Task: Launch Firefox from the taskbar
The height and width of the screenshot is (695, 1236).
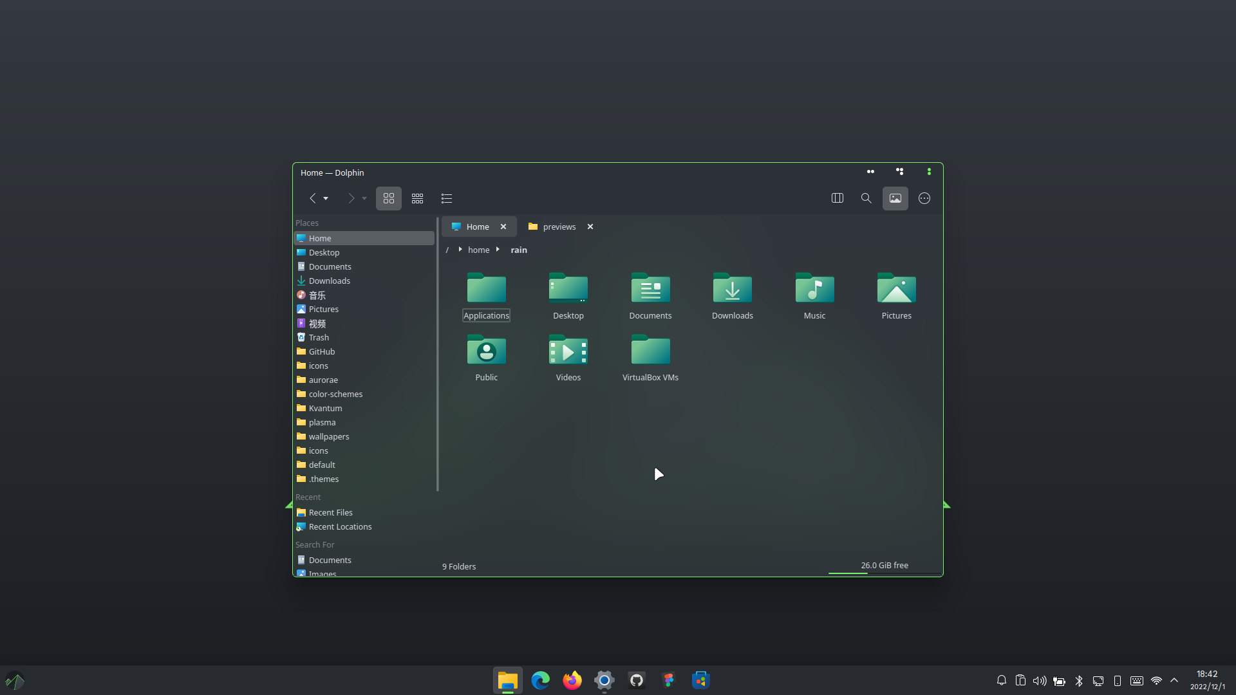Action: [572, 680]
